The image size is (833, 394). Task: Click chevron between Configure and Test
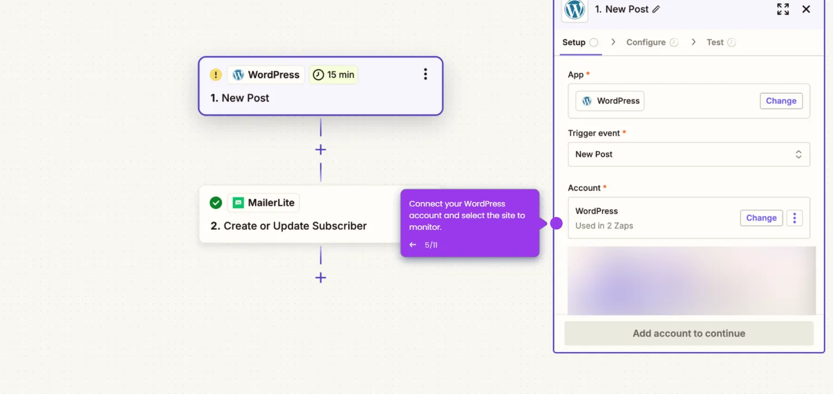tap(693, 42)
